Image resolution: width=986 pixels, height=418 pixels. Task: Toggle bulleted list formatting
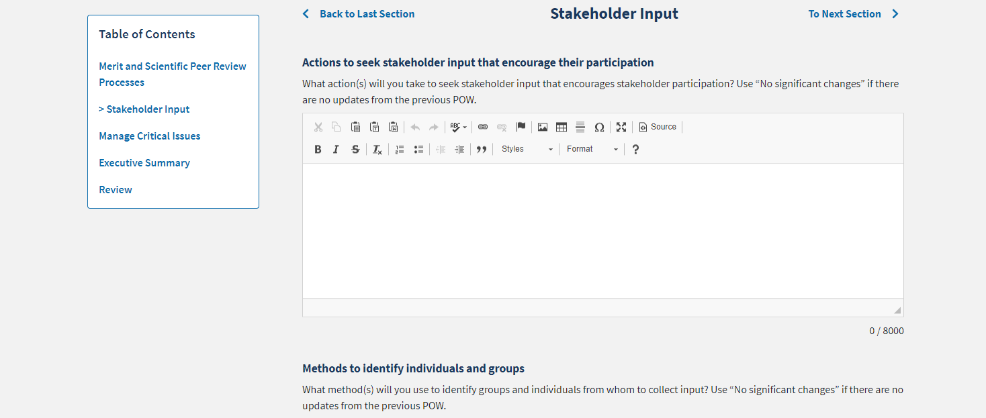(x=418, y=149)
